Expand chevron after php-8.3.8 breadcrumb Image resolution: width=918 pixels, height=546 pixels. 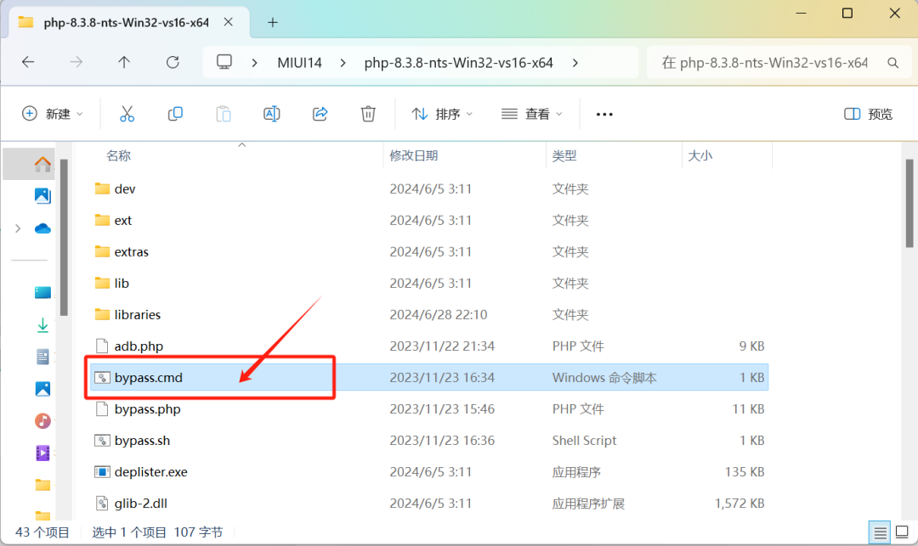pos(575,63)
